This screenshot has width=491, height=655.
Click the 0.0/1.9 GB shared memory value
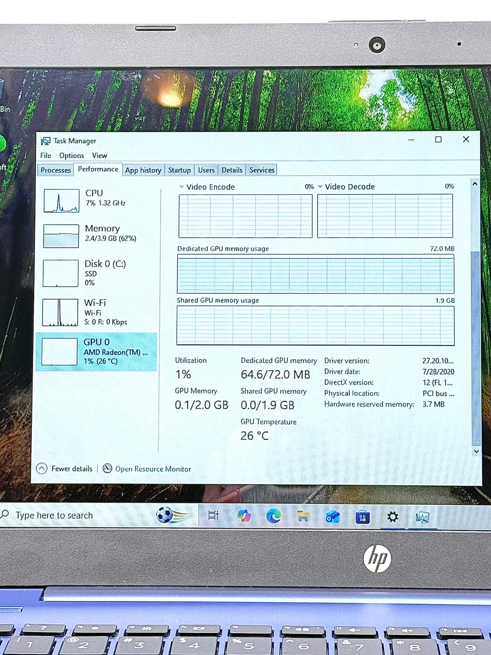click(268, 405)
